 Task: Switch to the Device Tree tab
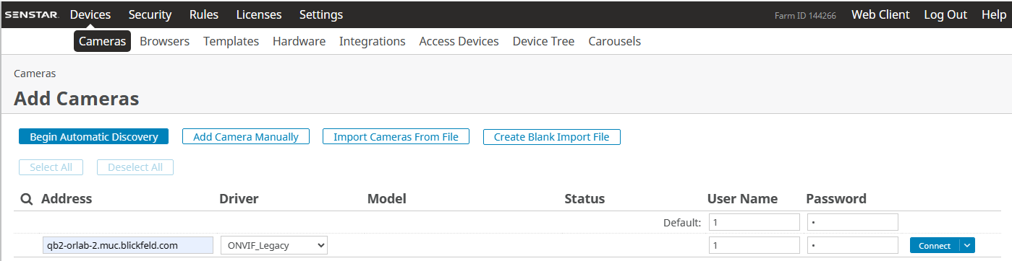point(543,41)
